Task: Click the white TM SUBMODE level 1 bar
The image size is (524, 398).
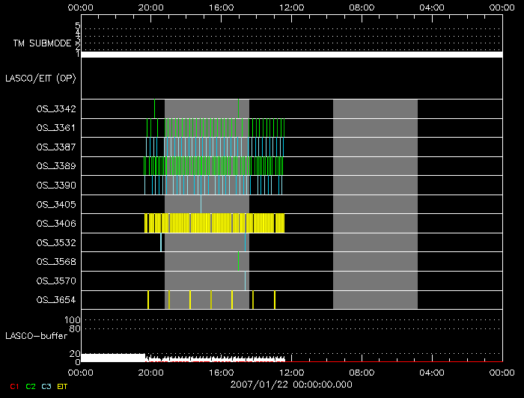Action: [291, 55]
